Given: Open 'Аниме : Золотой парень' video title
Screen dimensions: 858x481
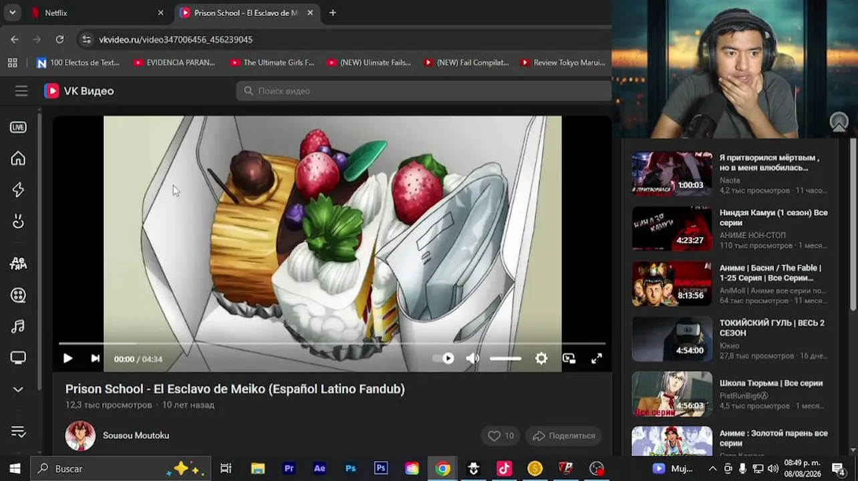Looking at the screenshot, I should pyautogui.click(x=774, y=438).
